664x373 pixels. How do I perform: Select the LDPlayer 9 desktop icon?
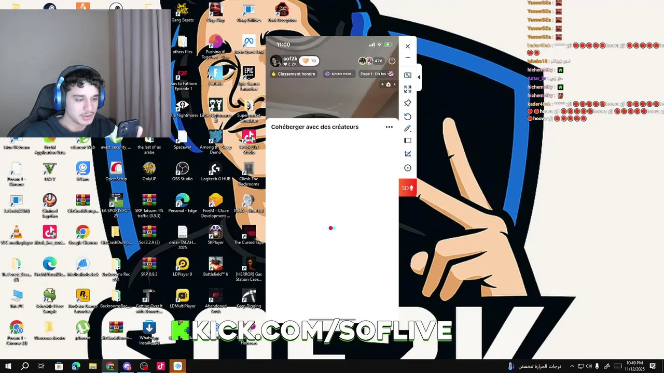[182, 267]
